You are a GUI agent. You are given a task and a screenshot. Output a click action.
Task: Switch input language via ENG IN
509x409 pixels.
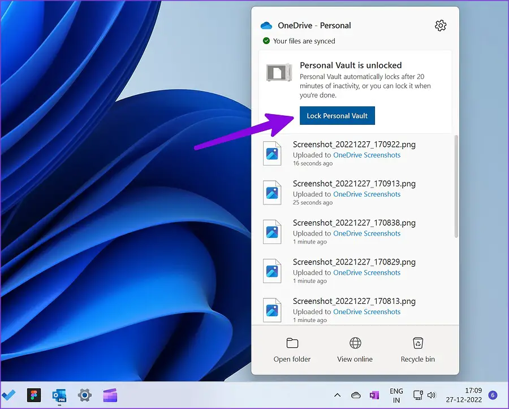tap(396, 395)
